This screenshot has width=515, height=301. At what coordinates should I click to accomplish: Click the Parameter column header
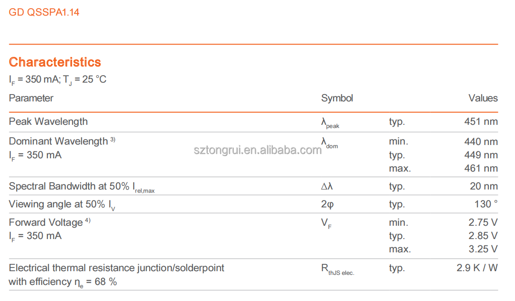click(x=31, y=98)
